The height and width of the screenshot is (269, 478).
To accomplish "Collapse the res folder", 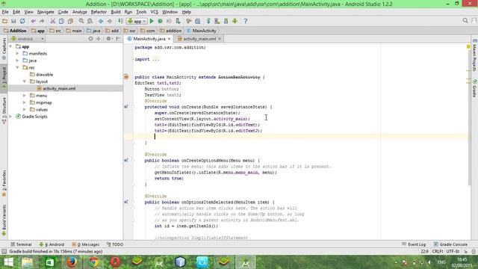I will tap(17, 67).
